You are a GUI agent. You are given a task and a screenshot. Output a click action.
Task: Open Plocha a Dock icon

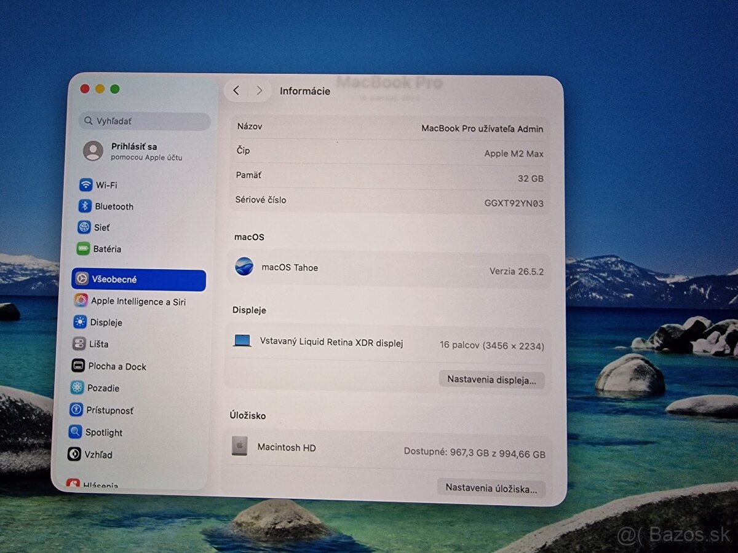click(78, 366)
